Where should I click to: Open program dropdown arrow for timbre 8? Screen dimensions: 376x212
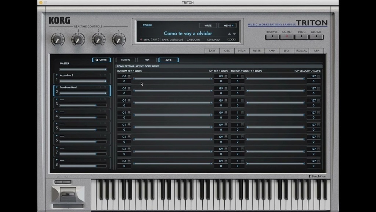[x=57, y=160]
